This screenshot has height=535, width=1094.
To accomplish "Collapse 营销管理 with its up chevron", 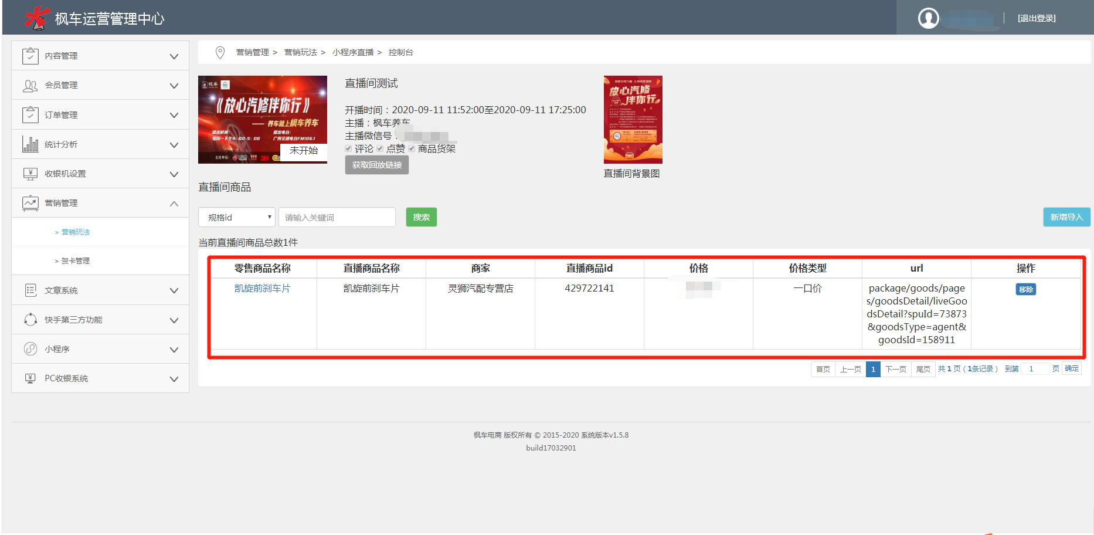I will point(174,204).
